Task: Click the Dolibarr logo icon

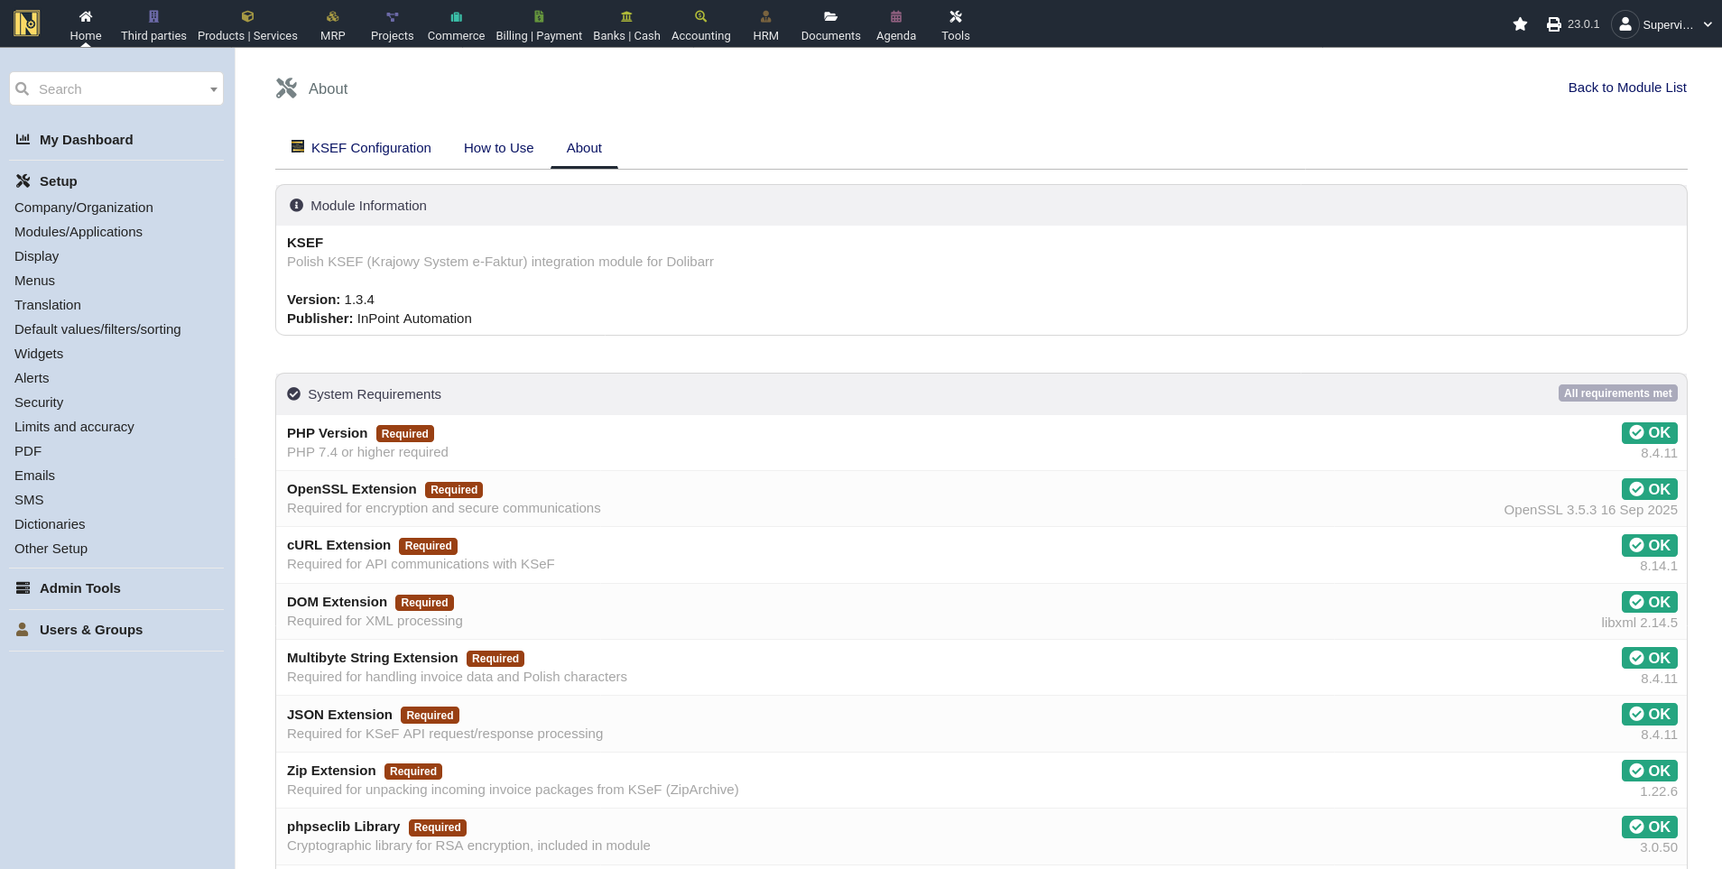Action: (27, 23)
